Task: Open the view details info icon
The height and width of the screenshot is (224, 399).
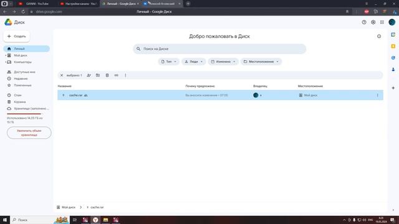Action: [379, 36]
